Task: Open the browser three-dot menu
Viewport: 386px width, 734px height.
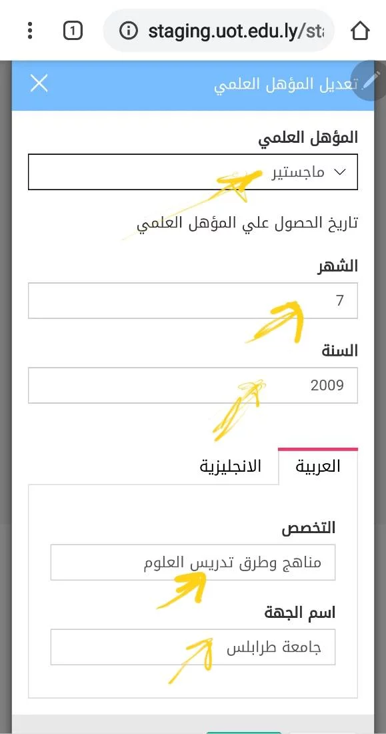Action: pos(30,31)
